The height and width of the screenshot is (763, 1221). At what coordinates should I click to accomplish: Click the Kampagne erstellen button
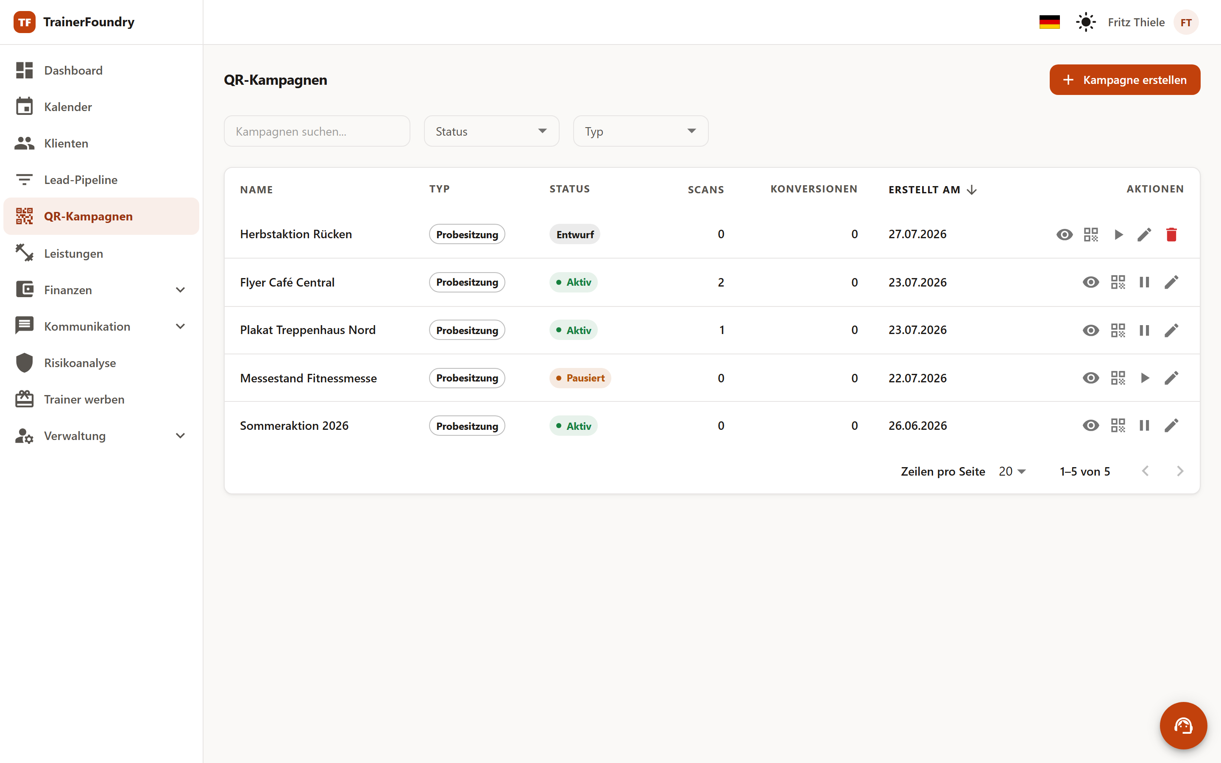[x=1125, y=80]
